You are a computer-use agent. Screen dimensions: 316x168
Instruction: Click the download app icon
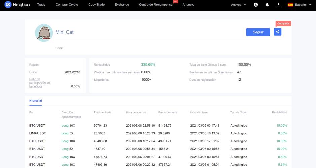[278, 5]
